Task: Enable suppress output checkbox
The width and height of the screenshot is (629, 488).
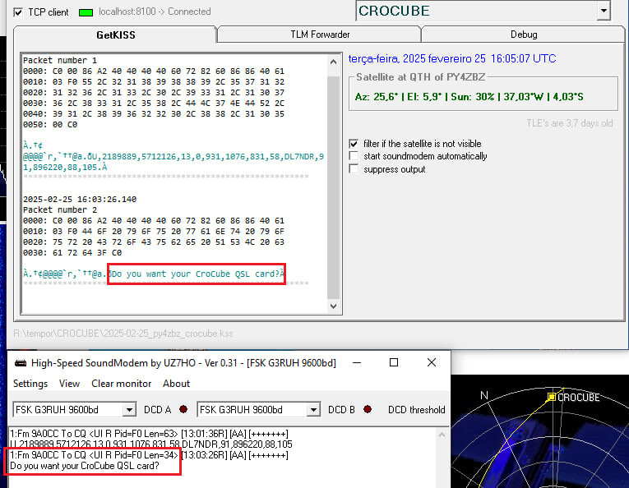Action: (x=354, y=168)
